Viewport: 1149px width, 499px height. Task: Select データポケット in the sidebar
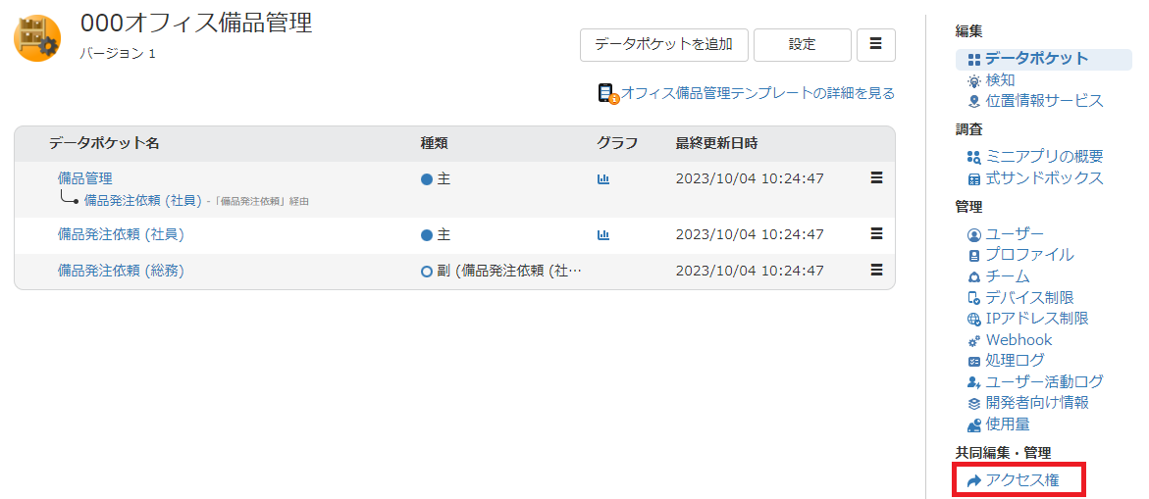(1037, 59)
